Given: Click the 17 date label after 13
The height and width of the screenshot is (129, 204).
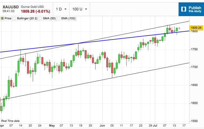Looking at the screenshot, I should point(184,126).
